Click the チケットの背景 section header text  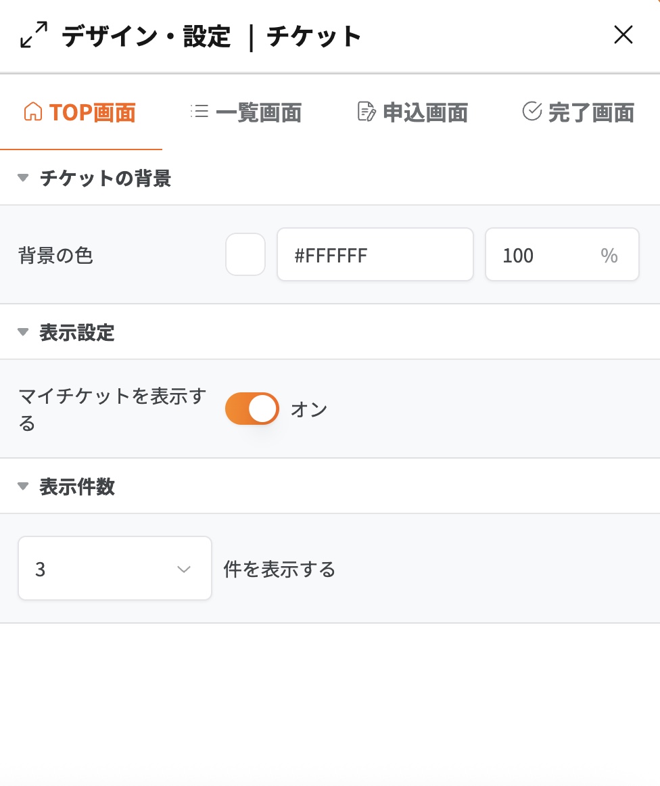tap(105, 179)
